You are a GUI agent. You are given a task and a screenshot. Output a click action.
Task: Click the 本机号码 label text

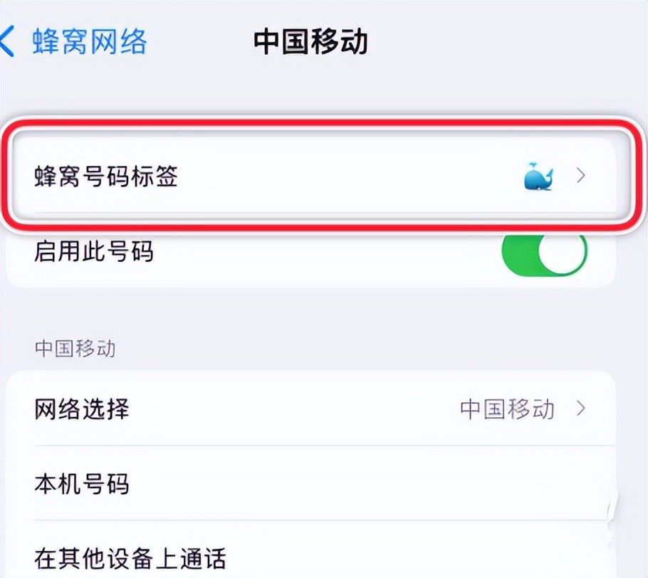[82, 484]
